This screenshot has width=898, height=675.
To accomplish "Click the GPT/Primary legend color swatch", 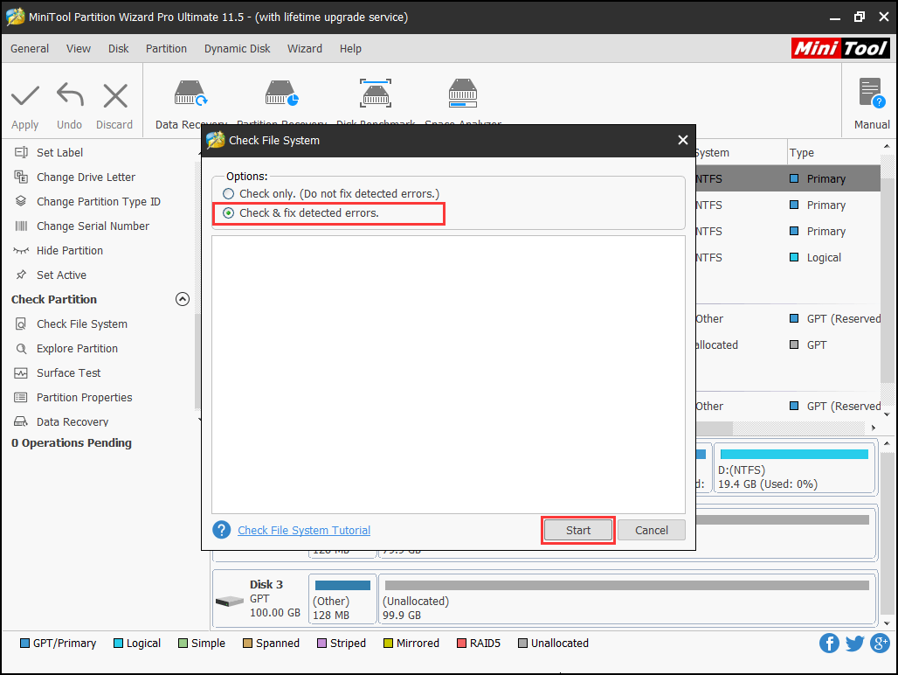I will pyautogui.click(x=24, y=643).
